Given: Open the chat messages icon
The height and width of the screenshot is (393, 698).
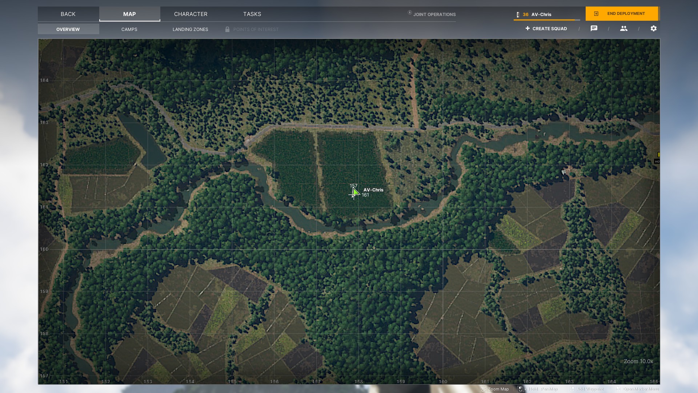Looking at the screenshot, I should [594, 28].
